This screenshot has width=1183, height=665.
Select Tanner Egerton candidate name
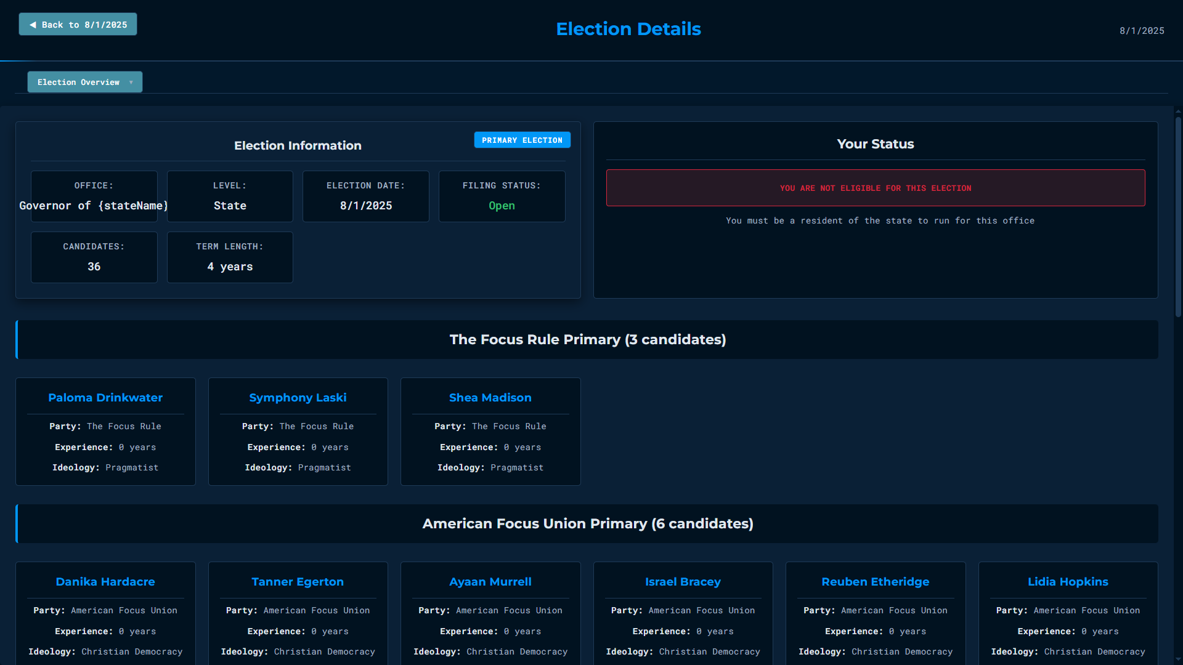point(298,582)
